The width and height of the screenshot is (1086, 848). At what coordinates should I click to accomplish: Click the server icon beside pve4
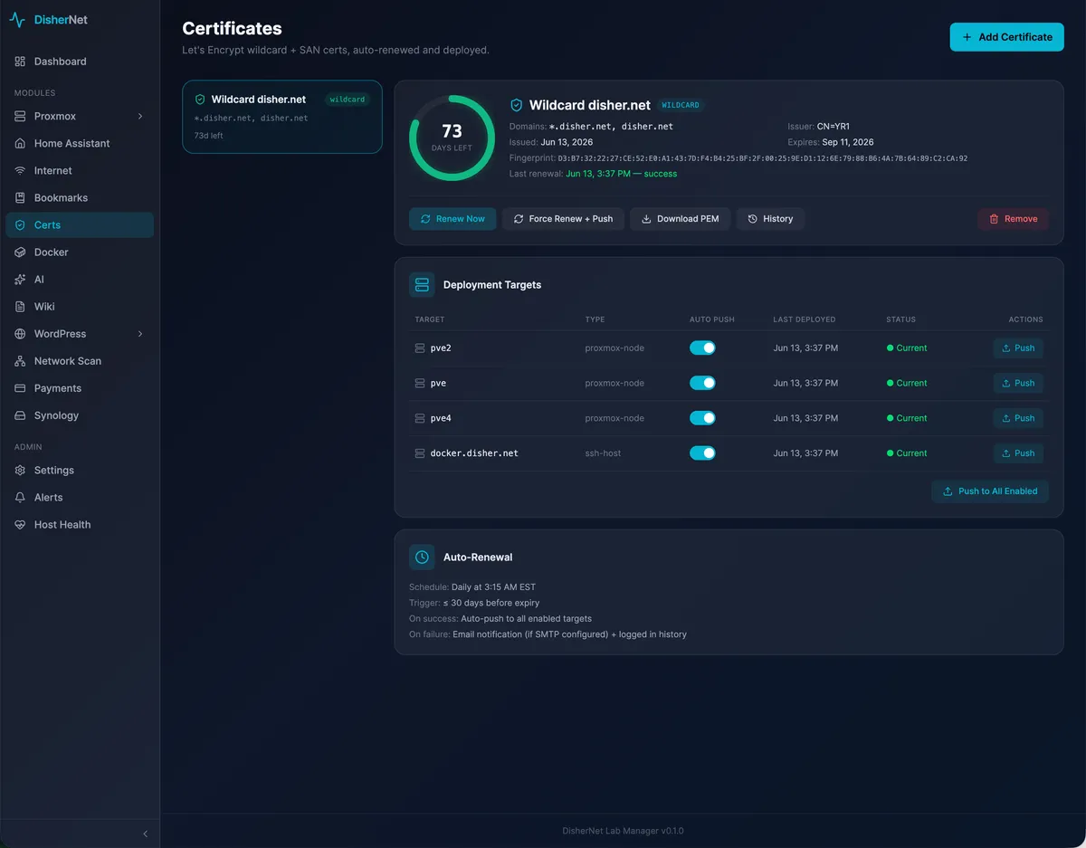[x=420, y=418]
